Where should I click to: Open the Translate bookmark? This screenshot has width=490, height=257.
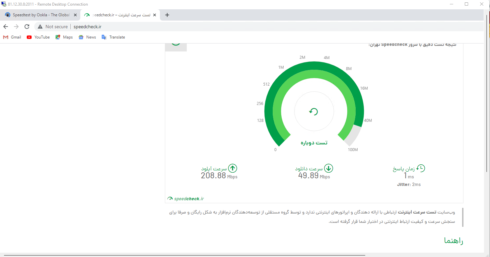[113, 37]
